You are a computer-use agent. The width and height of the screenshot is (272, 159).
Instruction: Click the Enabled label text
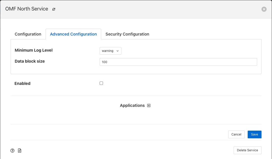(x=23, y=83)
